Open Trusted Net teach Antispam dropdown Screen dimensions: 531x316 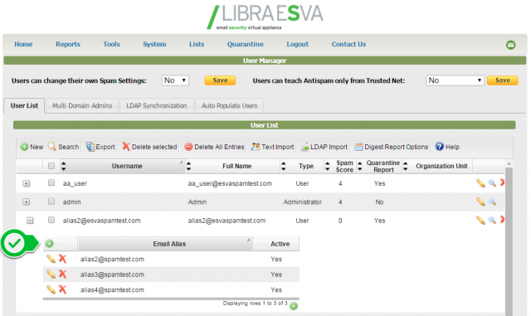[x=455, y=80]
